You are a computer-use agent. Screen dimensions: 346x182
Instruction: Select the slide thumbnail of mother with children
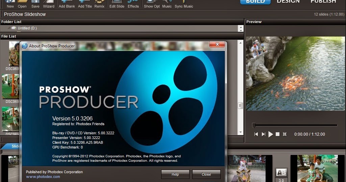[318, 168]
